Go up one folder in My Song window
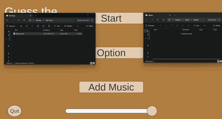 (x=18, y=20)
